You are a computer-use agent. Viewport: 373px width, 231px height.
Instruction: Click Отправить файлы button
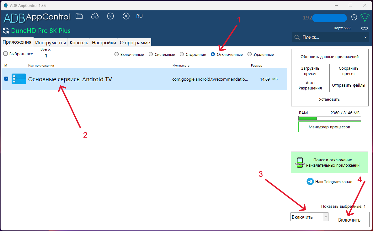tap(349, 85)
